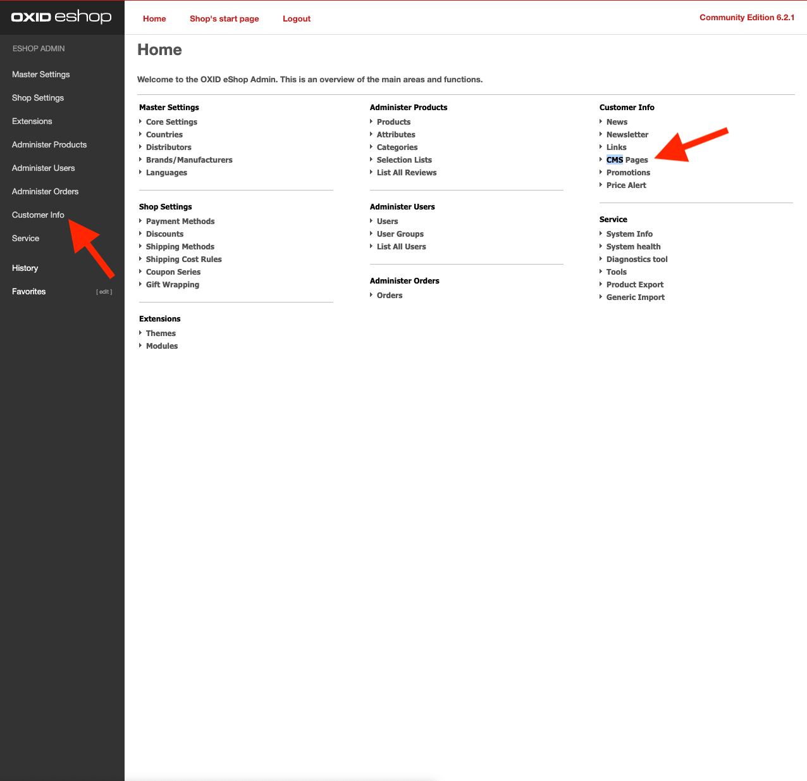This screenshot has width=807, height=781.
Task: Open the News link
Action: click(617, 122)
